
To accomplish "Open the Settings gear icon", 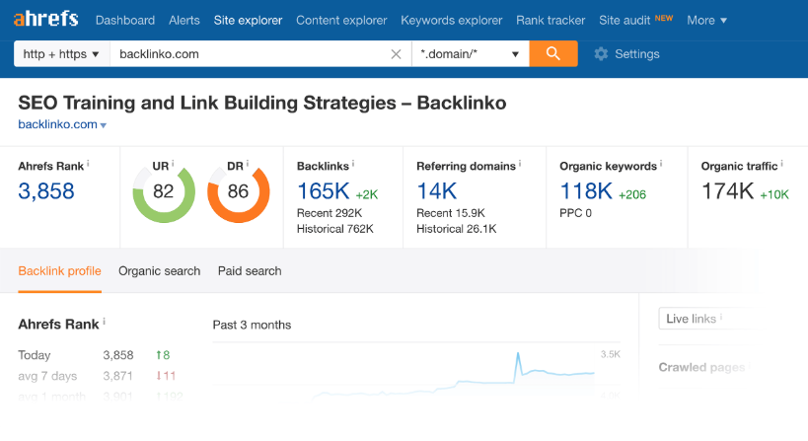I will point(601,54).
